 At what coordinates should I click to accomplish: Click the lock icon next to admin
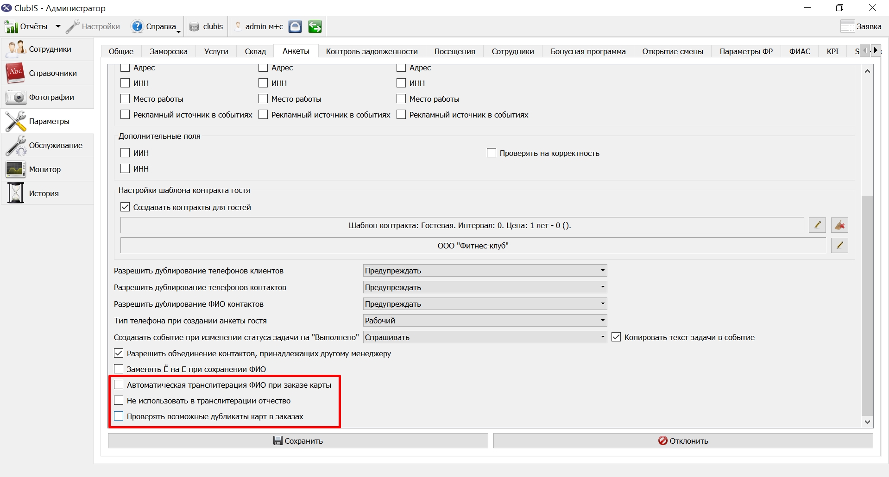click(295, 26)
